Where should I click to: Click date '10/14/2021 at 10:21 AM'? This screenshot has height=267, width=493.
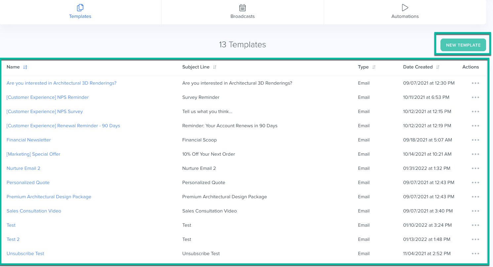(x=427, y=154)
